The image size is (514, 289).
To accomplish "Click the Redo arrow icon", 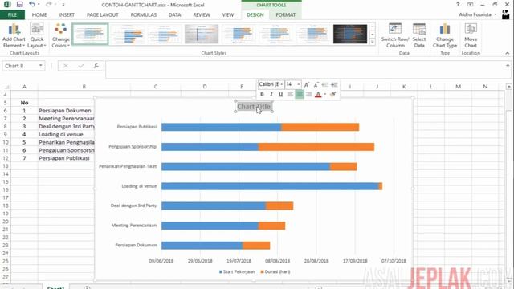I will coord(49,5).
